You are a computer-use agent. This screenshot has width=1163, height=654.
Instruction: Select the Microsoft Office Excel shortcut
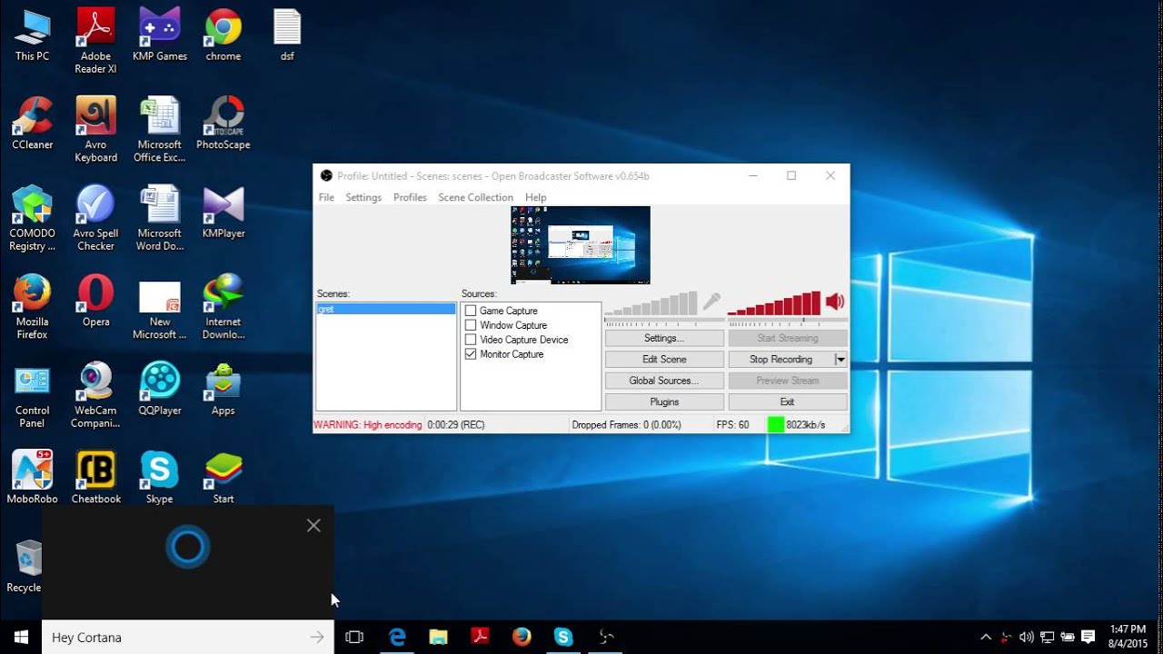tap(160, 129)
